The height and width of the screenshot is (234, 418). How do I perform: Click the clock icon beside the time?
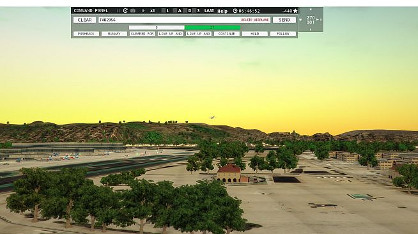[x=235, y=11]
